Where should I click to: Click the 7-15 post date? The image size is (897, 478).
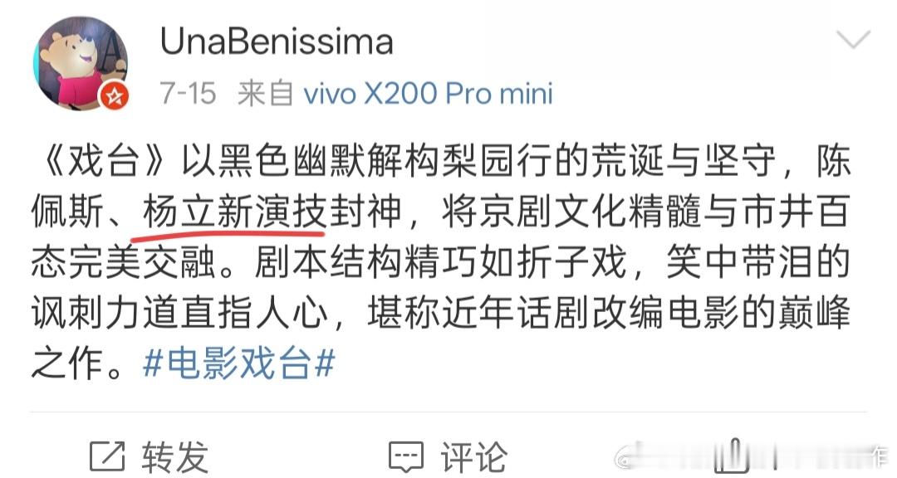coord(188,93)
